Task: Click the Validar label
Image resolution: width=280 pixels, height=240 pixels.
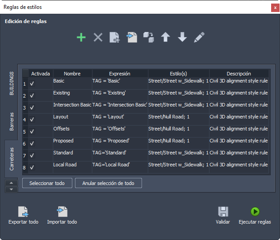Action: 223,222
